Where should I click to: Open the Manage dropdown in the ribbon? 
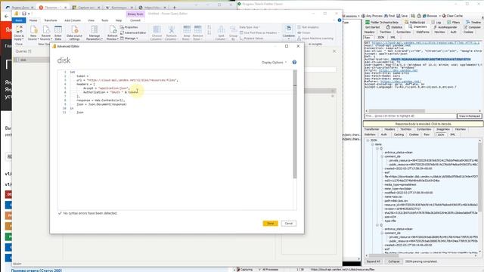point(129,39)
